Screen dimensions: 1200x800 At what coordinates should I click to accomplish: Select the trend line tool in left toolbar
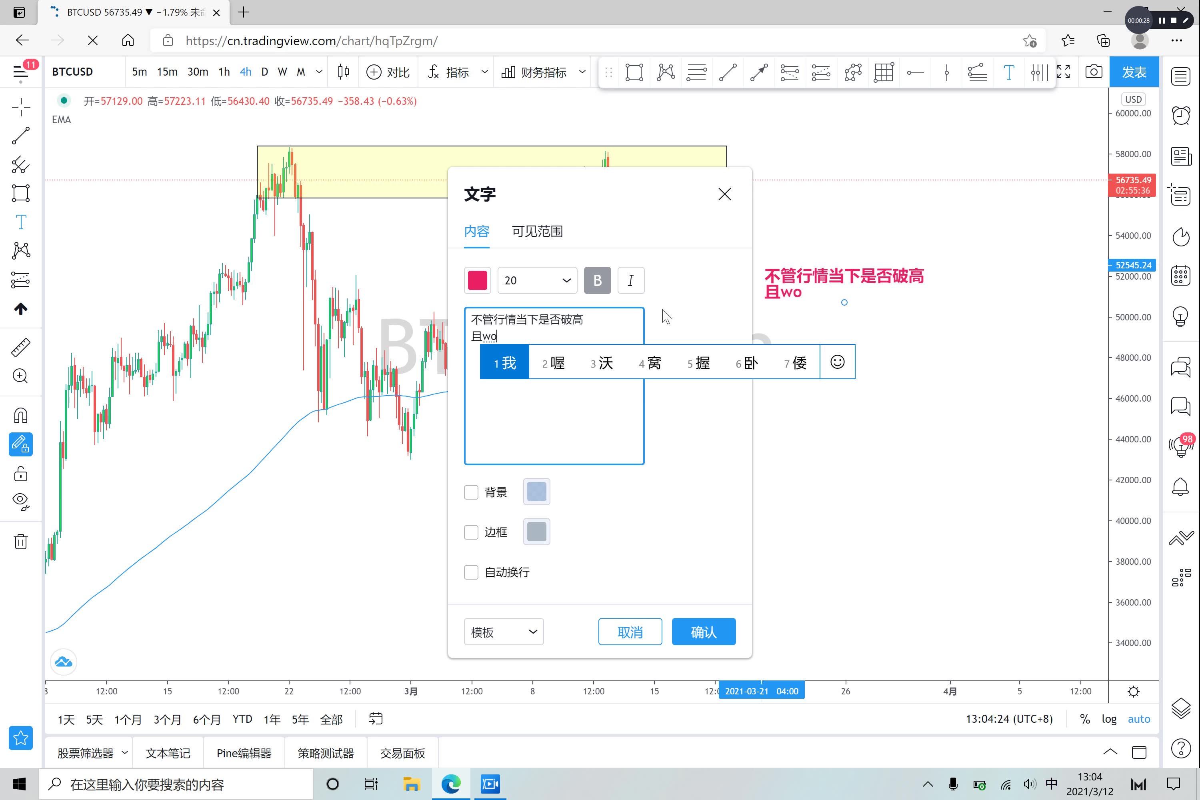pos(21,136)
